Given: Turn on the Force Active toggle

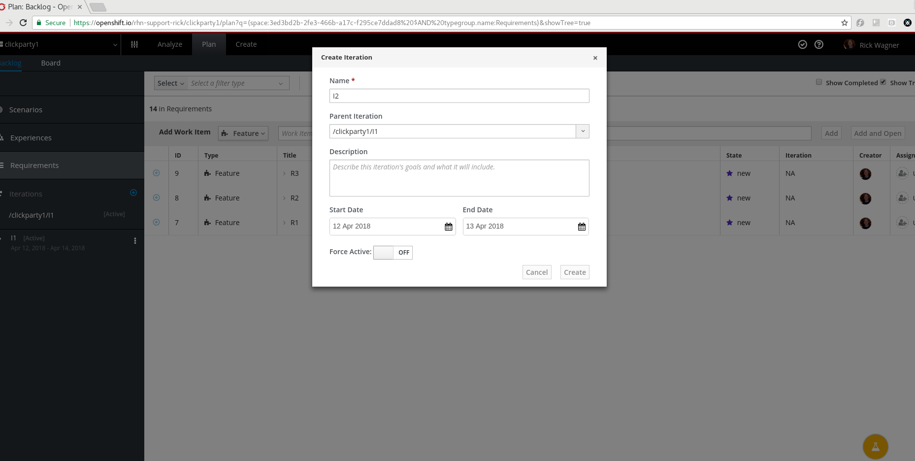Looking at the screenshot, I should coord(384,252).
